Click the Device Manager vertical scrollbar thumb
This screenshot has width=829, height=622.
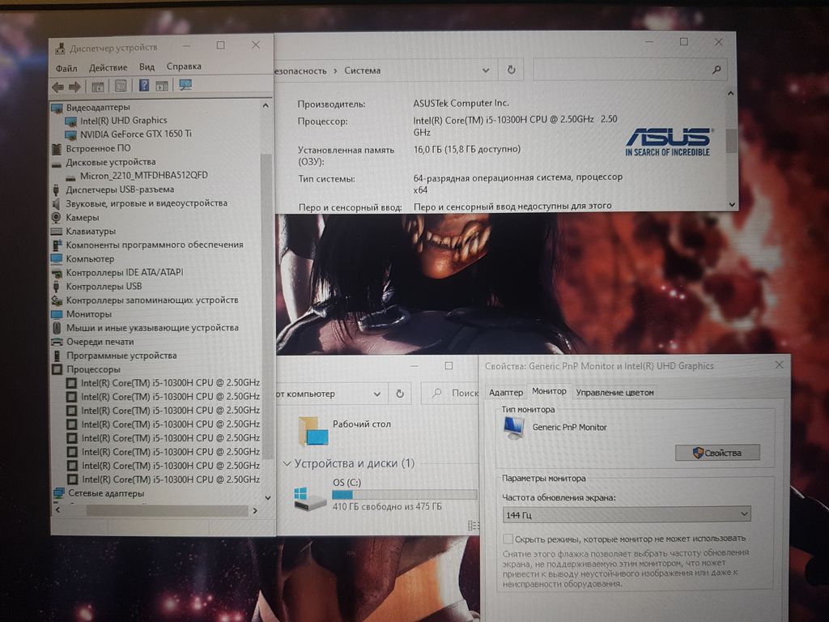[266, 307]
